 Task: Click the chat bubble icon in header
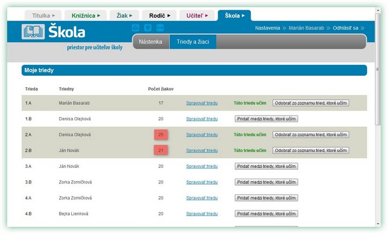[x=148, y=28]
